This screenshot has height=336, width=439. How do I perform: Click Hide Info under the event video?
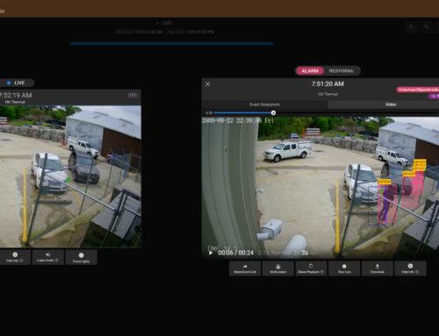[x=410, y=268]
